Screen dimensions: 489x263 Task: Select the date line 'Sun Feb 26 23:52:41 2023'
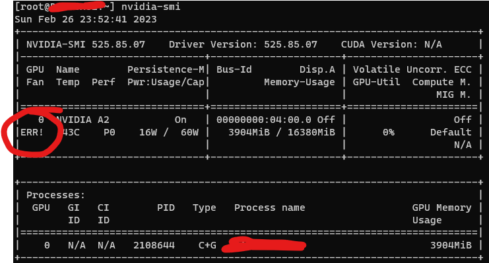(86, 19)
